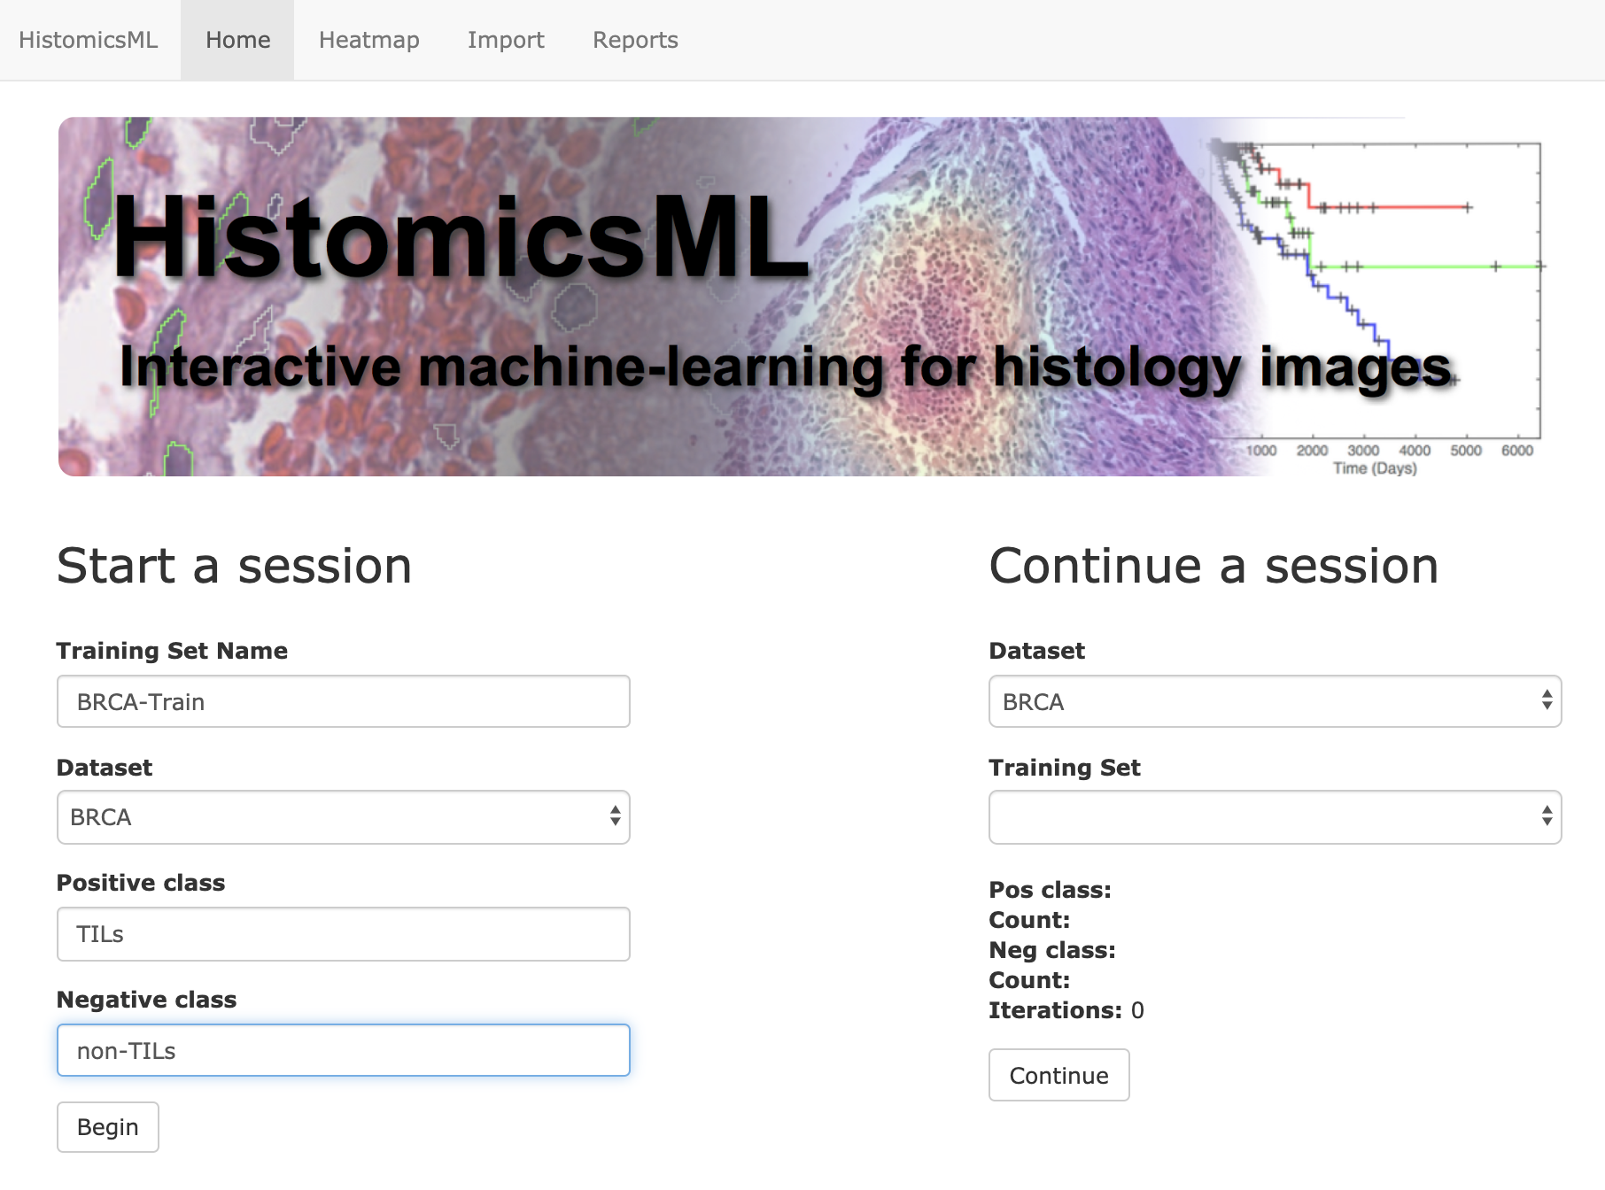Click the Training Set selector arrows icon

click(1547, 816)
